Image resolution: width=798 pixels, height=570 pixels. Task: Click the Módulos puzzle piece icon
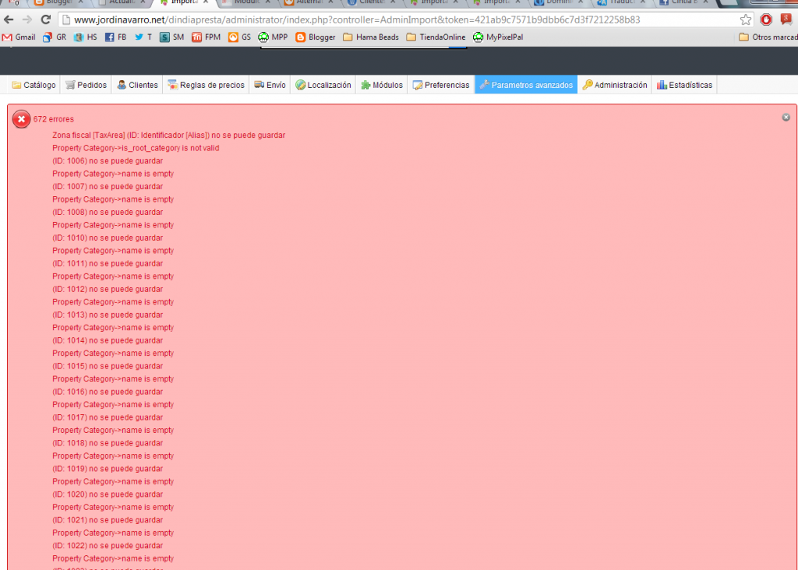click(365, 85)
